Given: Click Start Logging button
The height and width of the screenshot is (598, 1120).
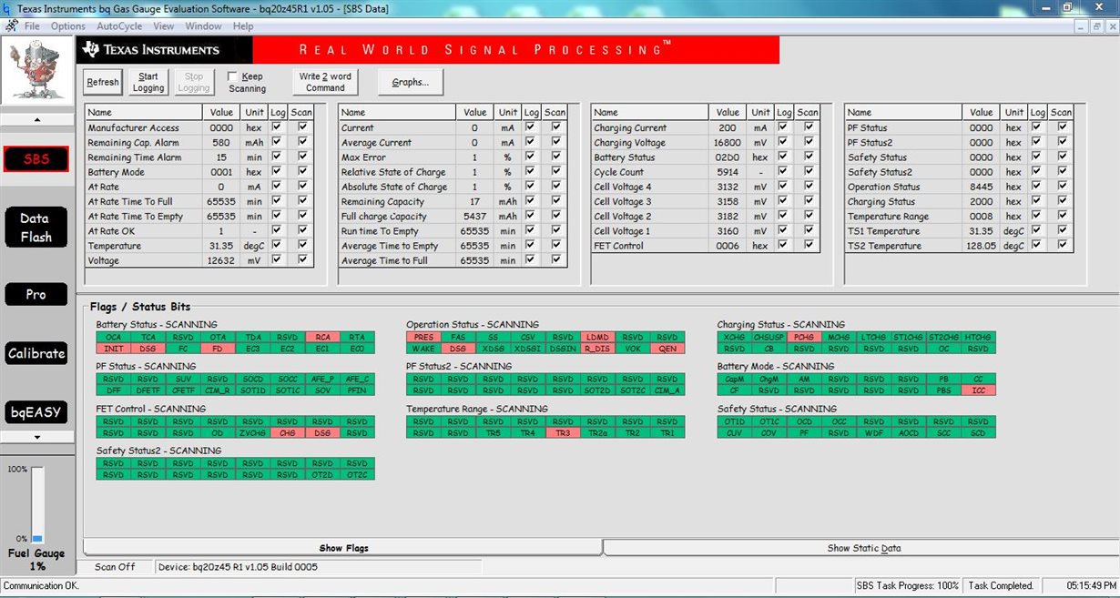Looking at the screenshot, I should point(148,82).
